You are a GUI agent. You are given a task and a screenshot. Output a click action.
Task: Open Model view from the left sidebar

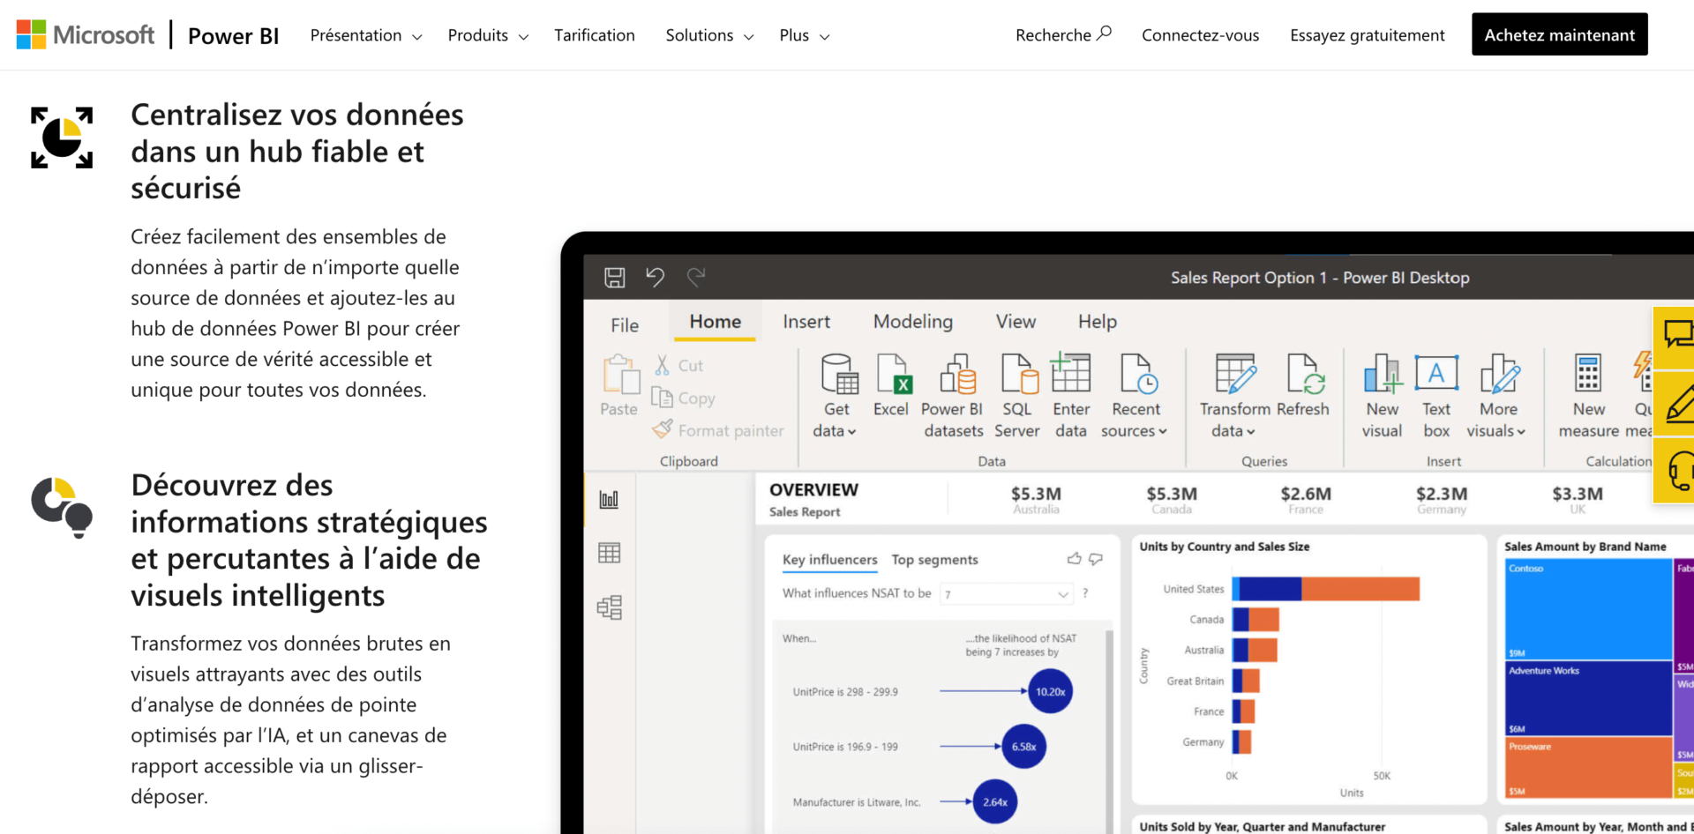609,607
